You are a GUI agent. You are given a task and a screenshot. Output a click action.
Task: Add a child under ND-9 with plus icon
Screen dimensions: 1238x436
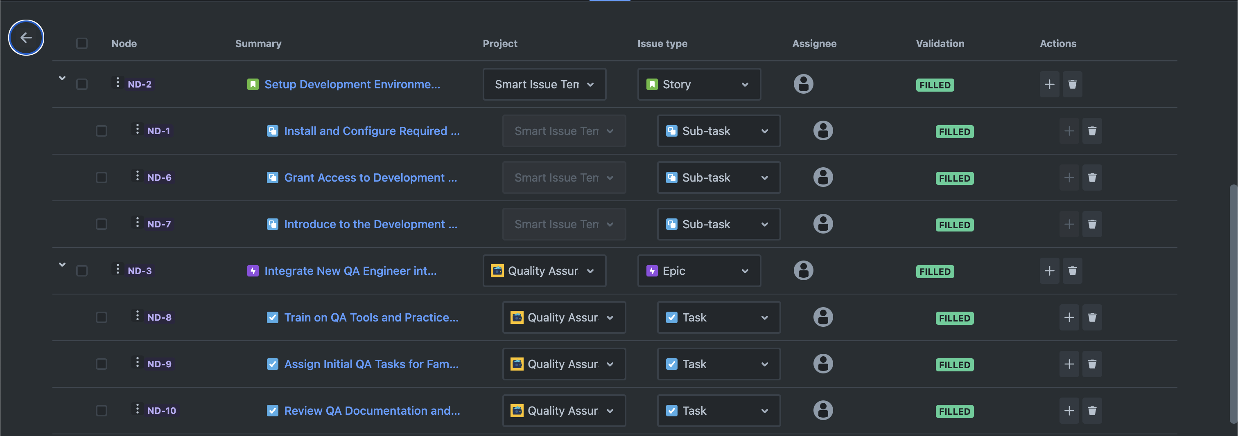click(1069, 364)
